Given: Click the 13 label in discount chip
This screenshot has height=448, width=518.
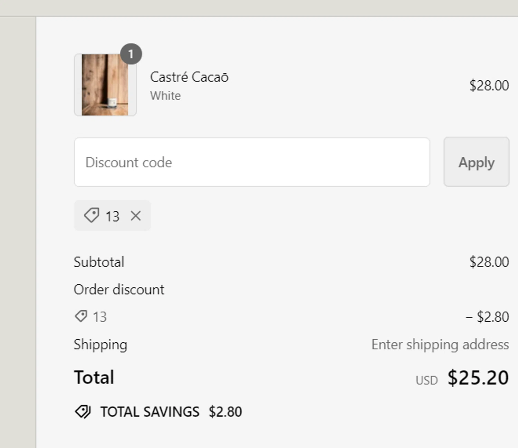Looking at the screenshot, I should click(112, 216).
